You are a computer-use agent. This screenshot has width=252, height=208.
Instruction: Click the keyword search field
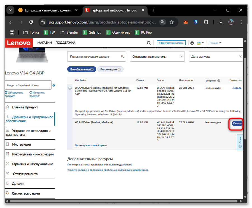[96, 57]
